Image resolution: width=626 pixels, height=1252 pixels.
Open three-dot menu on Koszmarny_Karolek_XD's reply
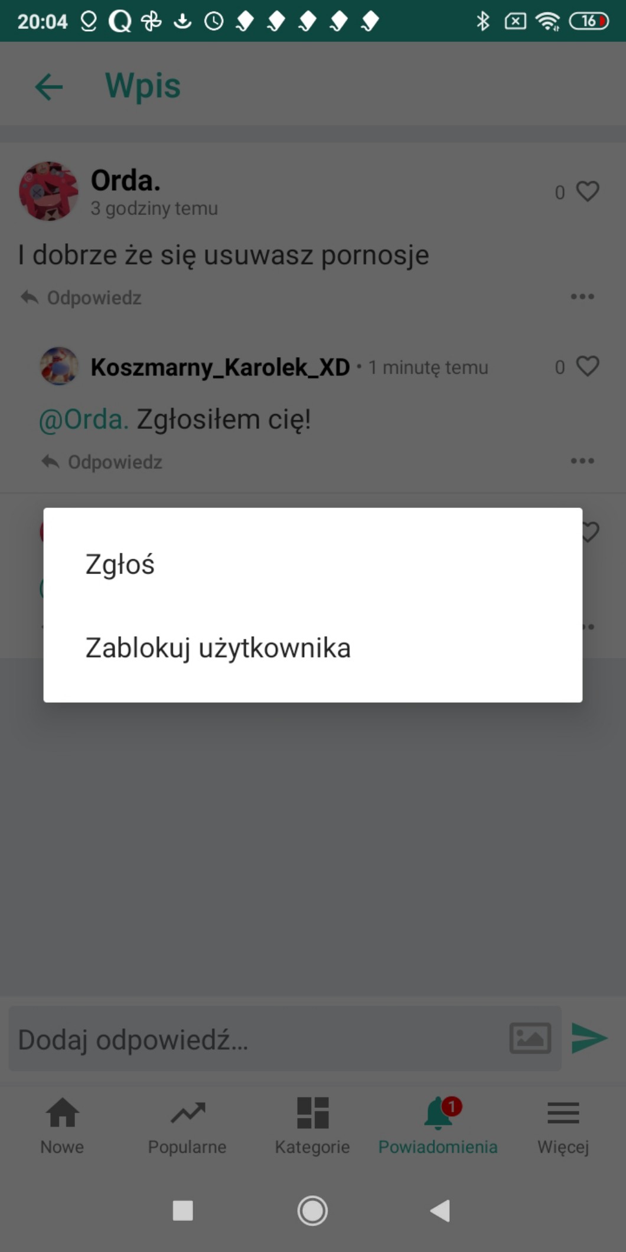[582, 461]
